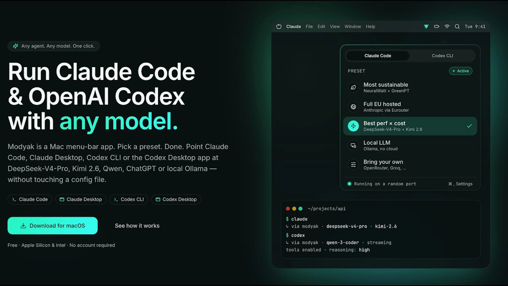Select the Bring your own preset
508x286 pixels.
point(410,165)
